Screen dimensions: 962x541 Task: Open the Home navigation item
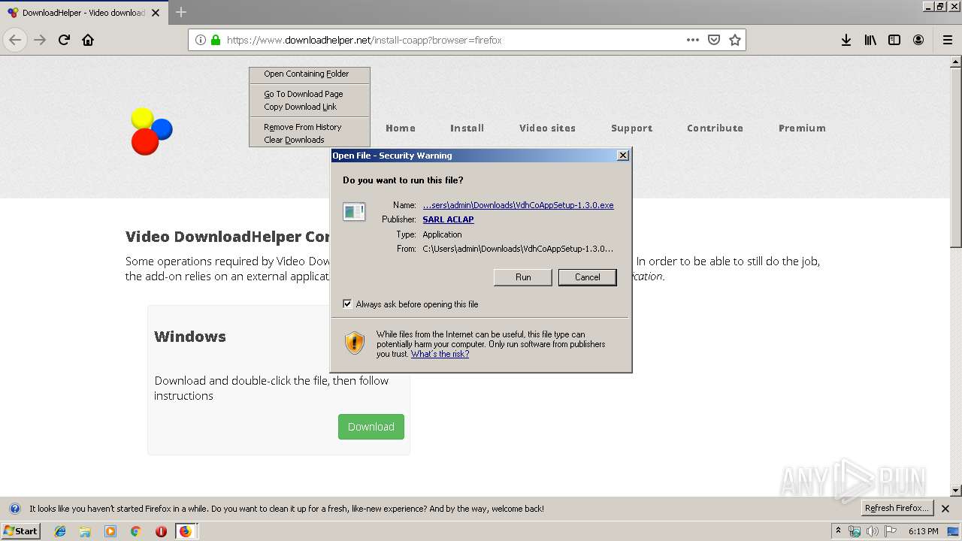(x=401, y=128)
